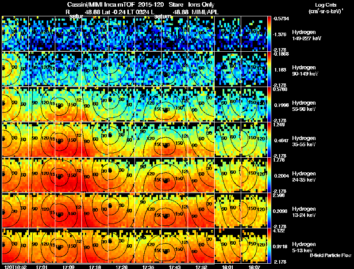Open the 35-55 keV panel at 17:52
The height and width of the screenshot is (269, 354).
[201, 140]
